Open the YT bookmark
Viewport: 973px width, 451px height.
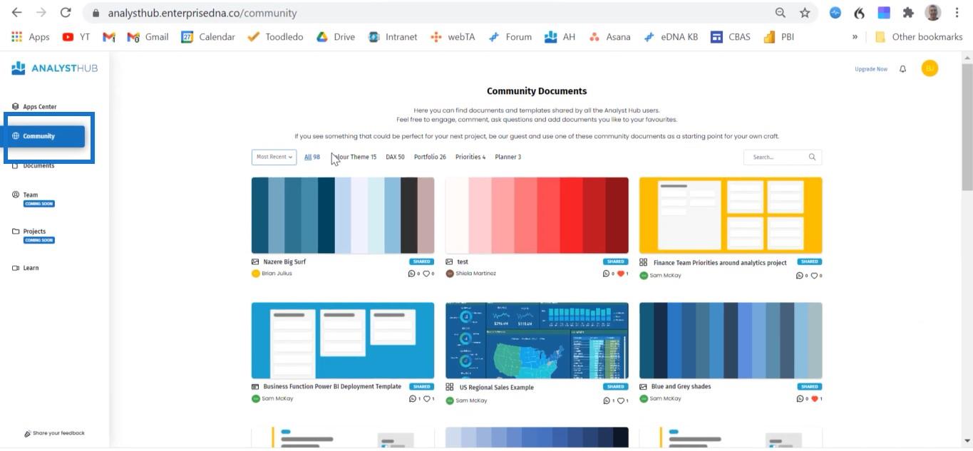76,37
